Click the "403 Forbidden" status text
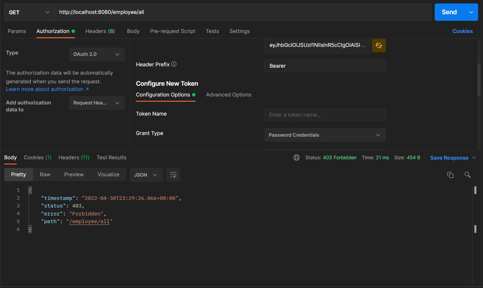Image resolution: width=483 pixels, height=288 pixels. pos(340,158)
